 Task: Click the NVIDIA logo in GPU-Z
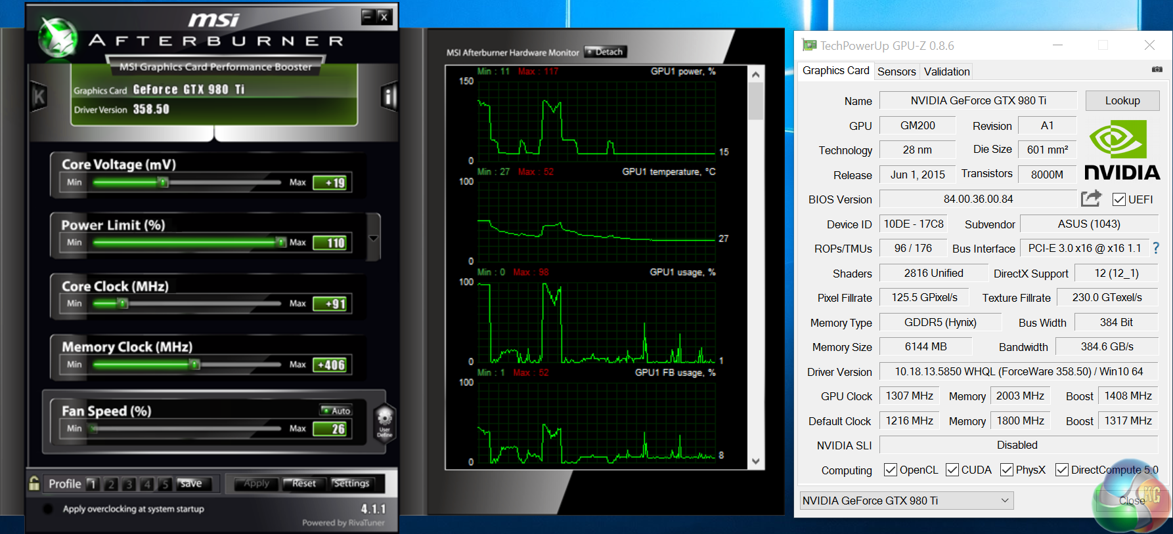[1122, 150]
